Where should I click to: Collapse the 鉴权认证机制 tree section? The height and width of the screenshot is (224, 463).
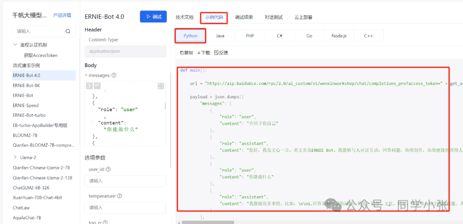pyautogui.click(x=15, y=45)
